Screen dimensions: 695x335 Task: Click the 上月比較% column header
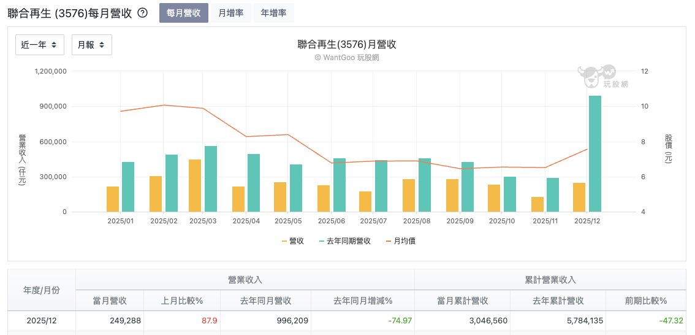[182, 301]
